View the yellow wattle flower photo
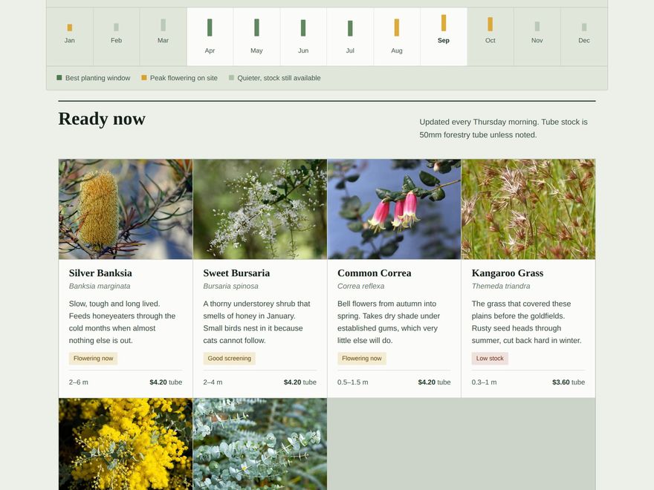654x490 pixels. pyautogui.click(x=126, y=444)
